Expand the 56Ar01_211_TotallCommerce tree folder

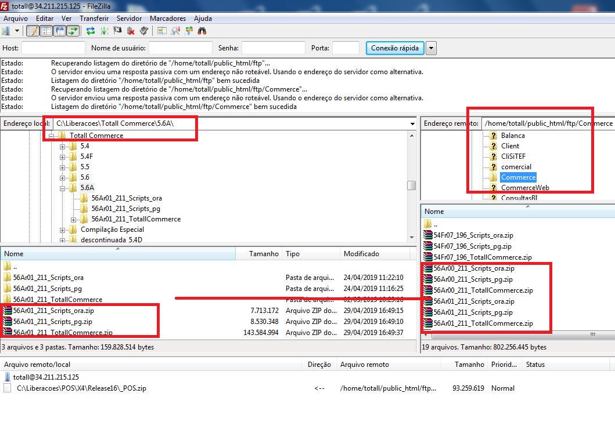(x=73, y=220)
